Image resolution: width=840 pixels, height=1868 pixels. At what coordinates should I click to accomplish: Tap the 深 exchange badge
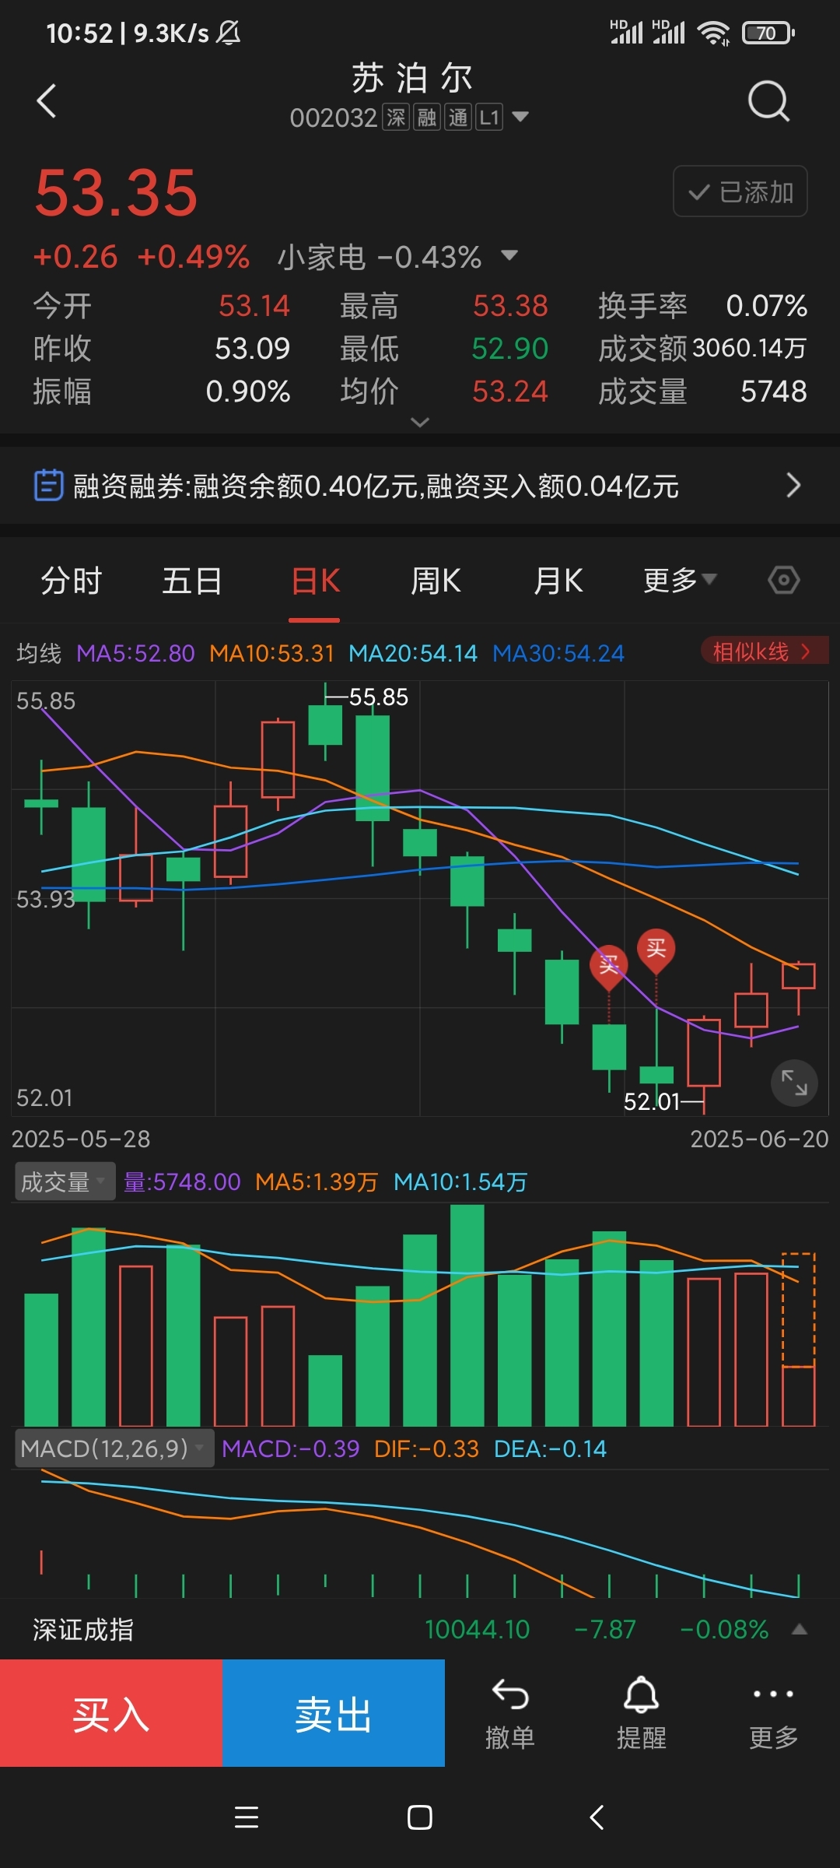pos(396,118)
